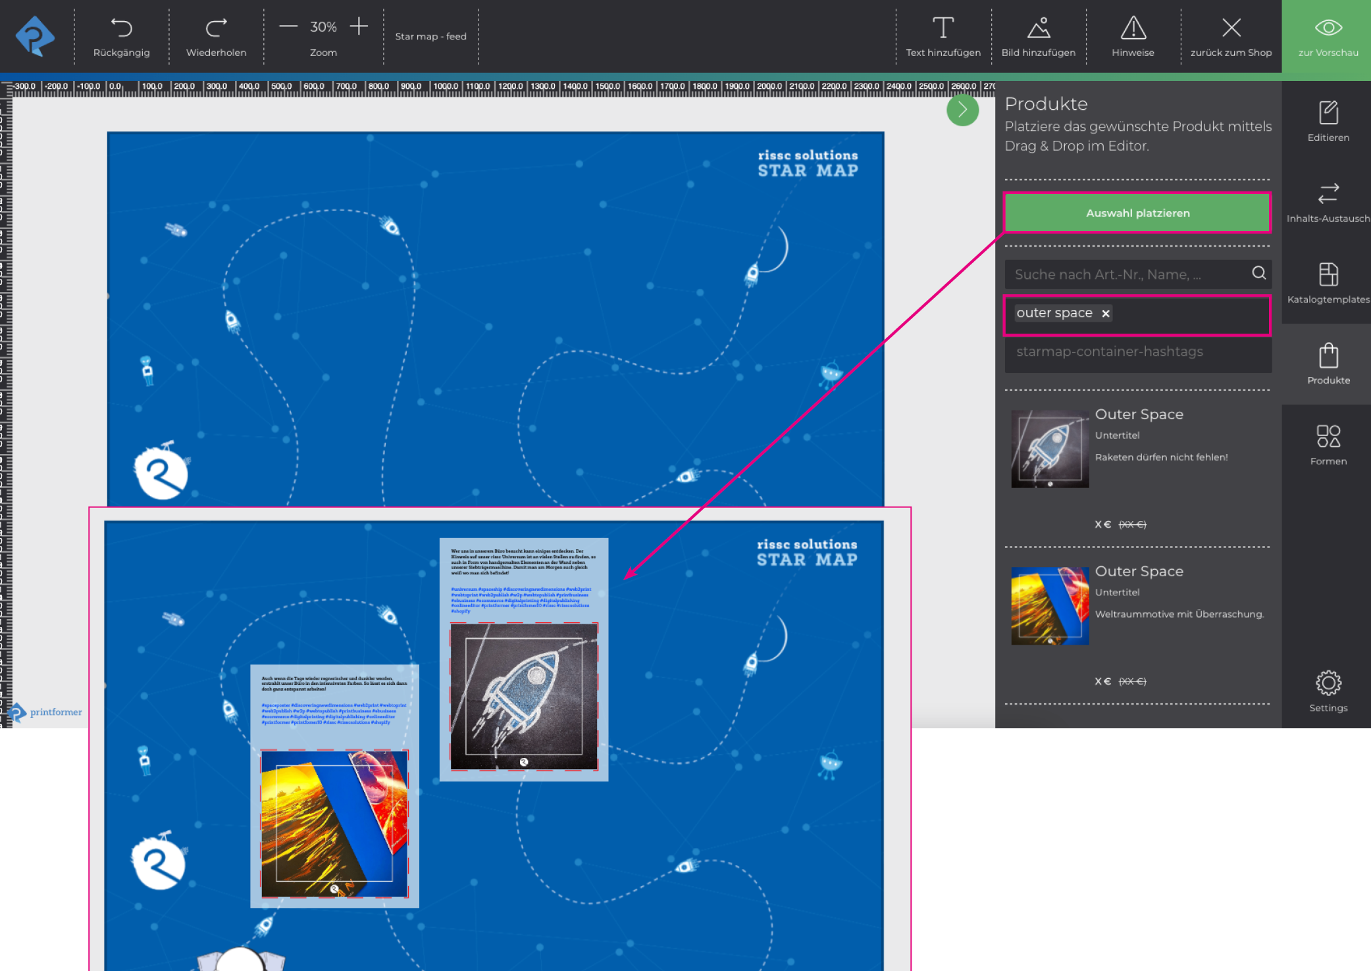Click Text hinzufügen tool icon
The height and width of the screenshot is (971, 1371).
click(x=943, y=28)
